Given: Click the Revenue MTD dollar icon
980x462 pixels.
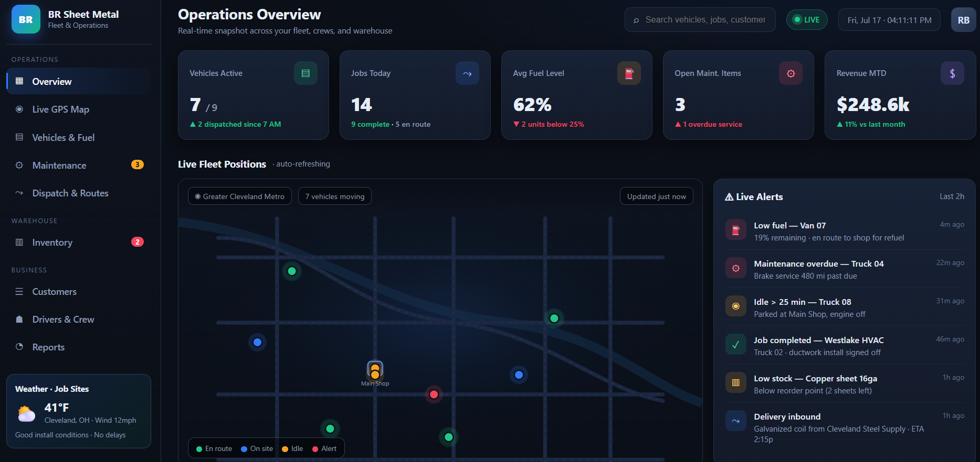Looking at the screenshot, I should pos(952,73).
